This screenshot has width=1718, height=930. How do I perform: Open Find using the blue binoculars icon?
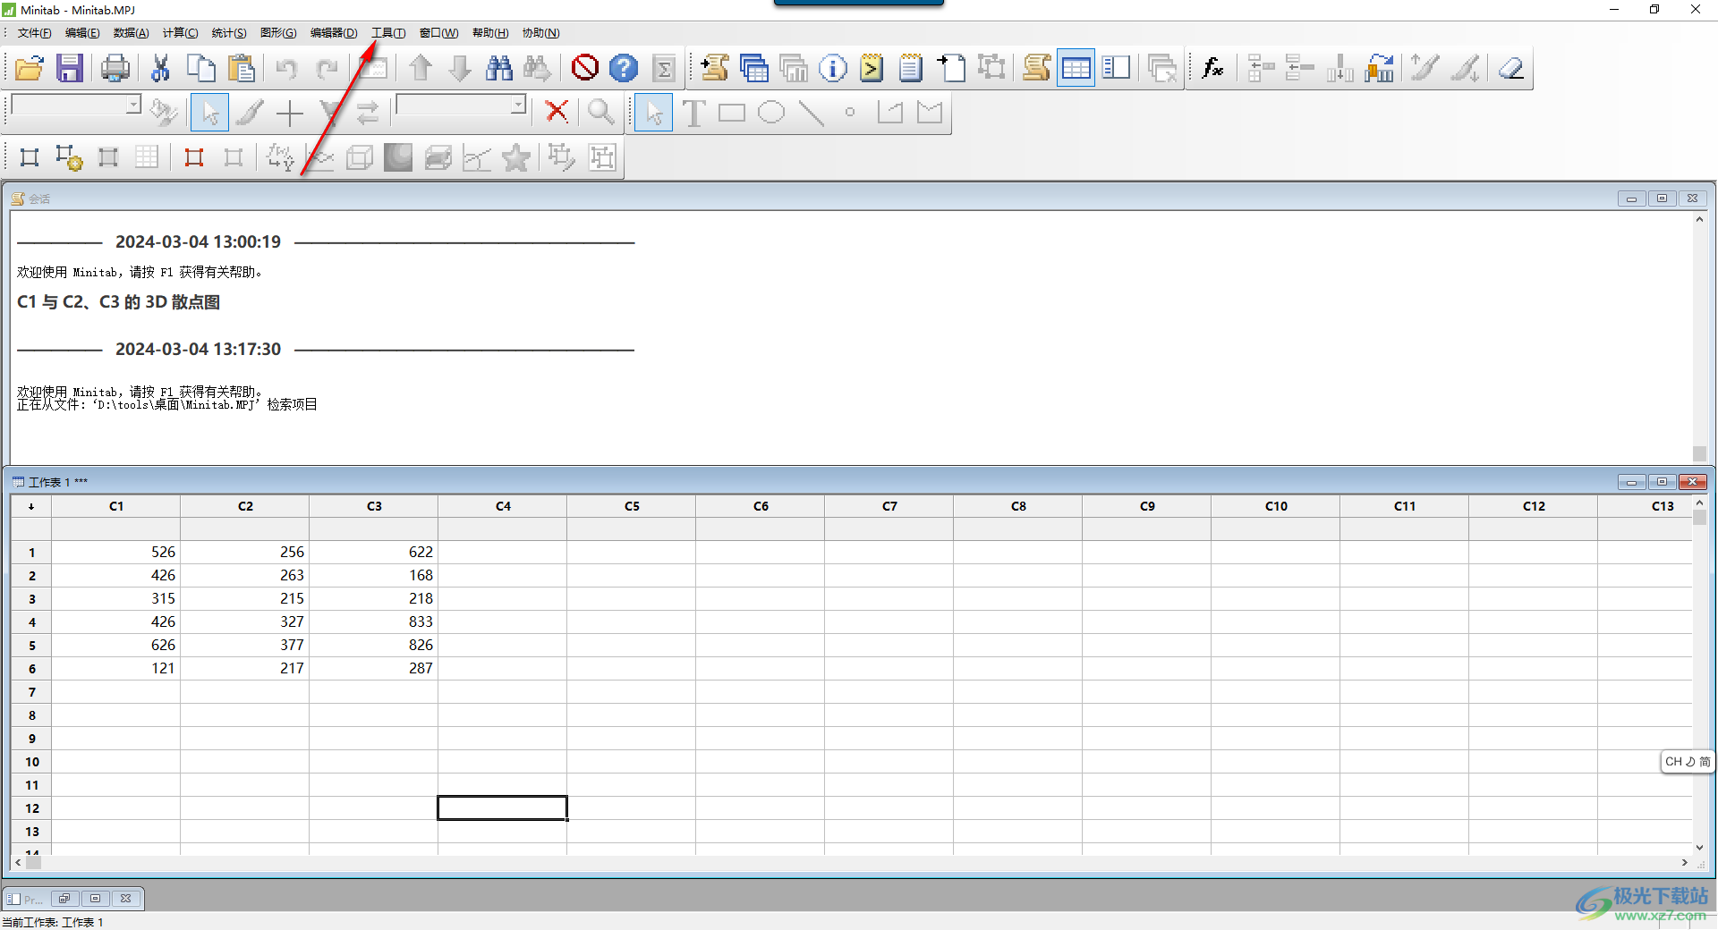[x=499, y=68]
